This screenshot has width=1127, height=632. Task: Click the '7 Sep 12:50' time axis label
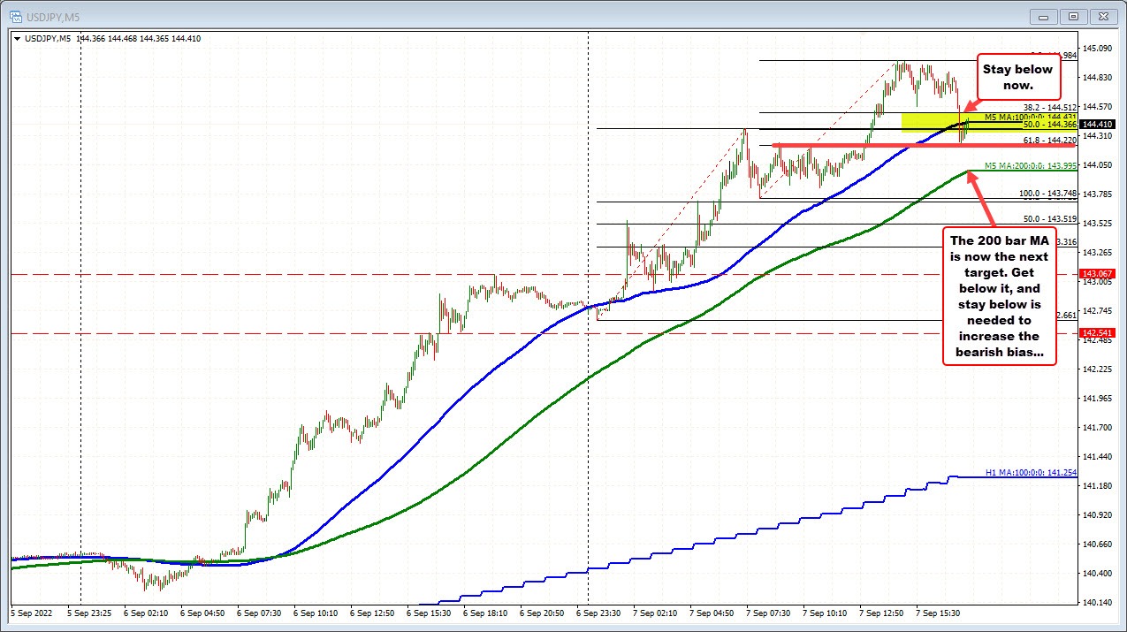pyautogui.click(x=881, y=611)
